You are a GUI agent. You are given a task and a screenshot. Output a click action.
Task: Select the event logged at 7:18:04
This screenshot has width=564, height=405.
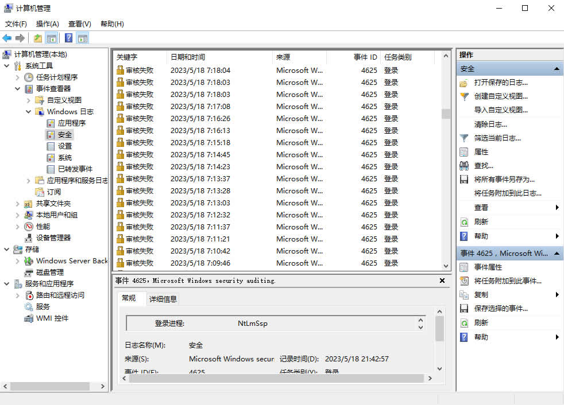(x=230, y=70)
